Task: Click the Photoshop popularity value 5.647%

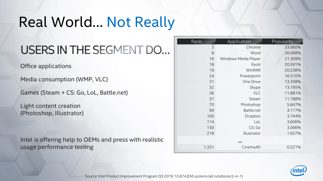Action: (x=294, y=105)
